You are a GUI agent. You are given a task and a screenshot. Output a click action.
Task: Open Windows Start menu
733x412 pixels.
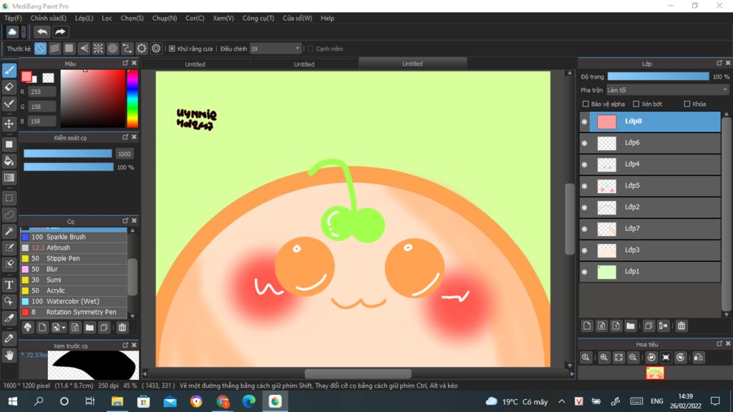point(13,401)
